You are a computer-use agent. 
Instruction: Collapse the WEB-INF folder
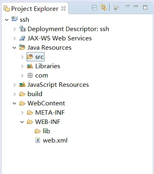tap(22, 122)
